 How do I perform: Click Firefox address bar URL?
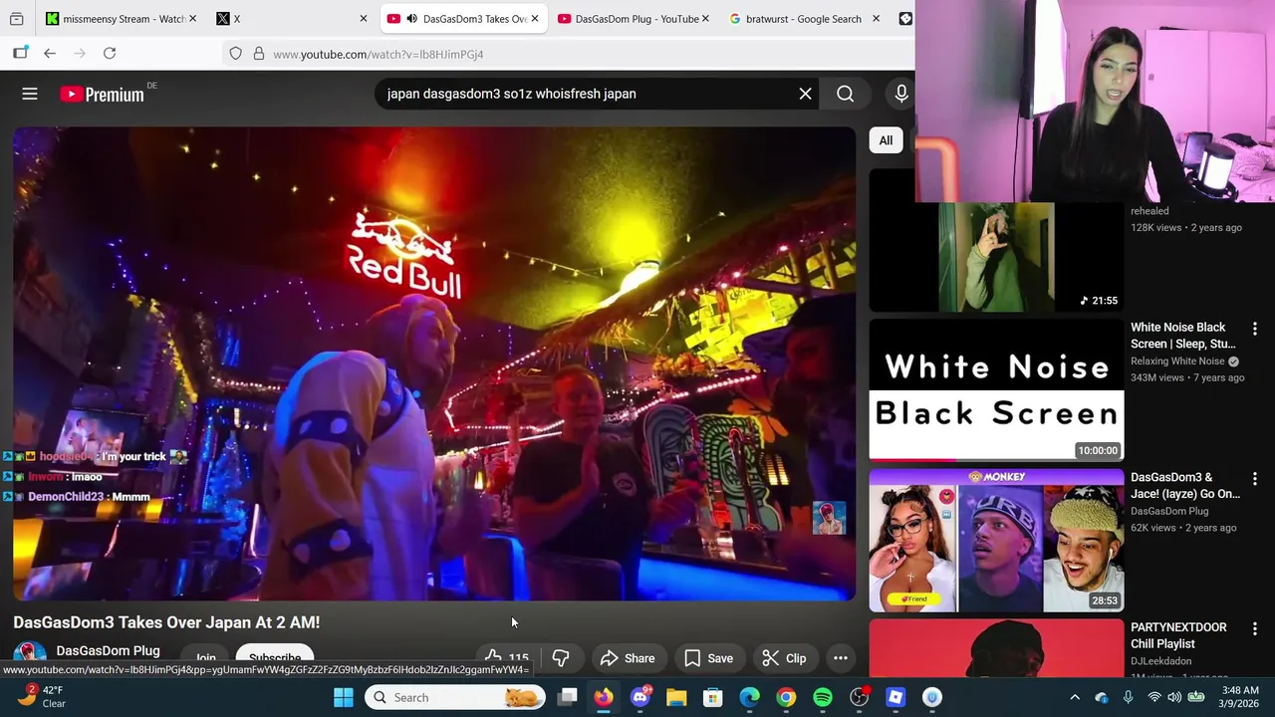tap(379, 54)
